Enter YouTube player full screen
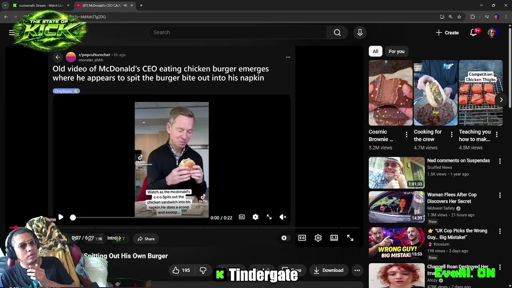Viewport: 512px width, 288px height. tap(350, 238)
